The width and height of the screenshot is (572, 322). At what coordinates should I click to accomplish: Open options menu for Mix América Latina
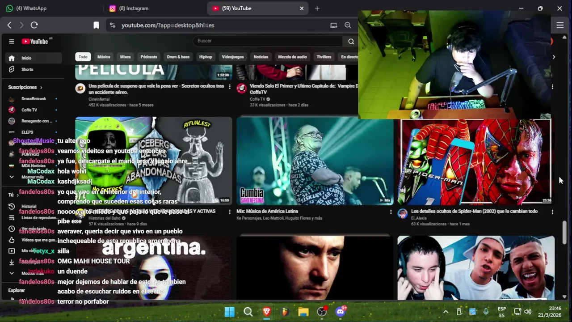[x=391, y=212]
